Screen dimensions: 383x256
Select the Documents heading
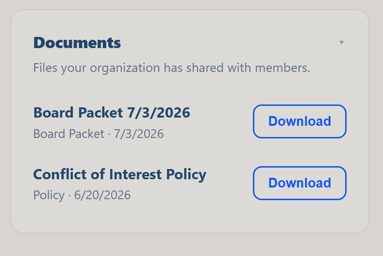click(x=77, y=43)
